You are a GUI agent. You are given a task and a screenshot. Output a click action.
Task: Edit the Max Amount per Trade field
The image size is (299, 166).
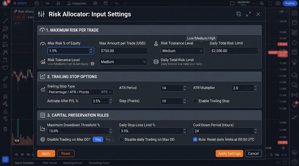pyautogui.click(x=123, y=51)
